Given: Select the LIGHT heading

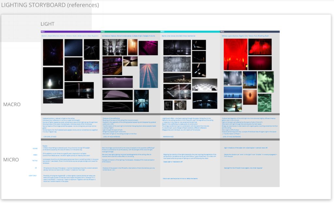Looking at the screenshot, I should point(47,24).
